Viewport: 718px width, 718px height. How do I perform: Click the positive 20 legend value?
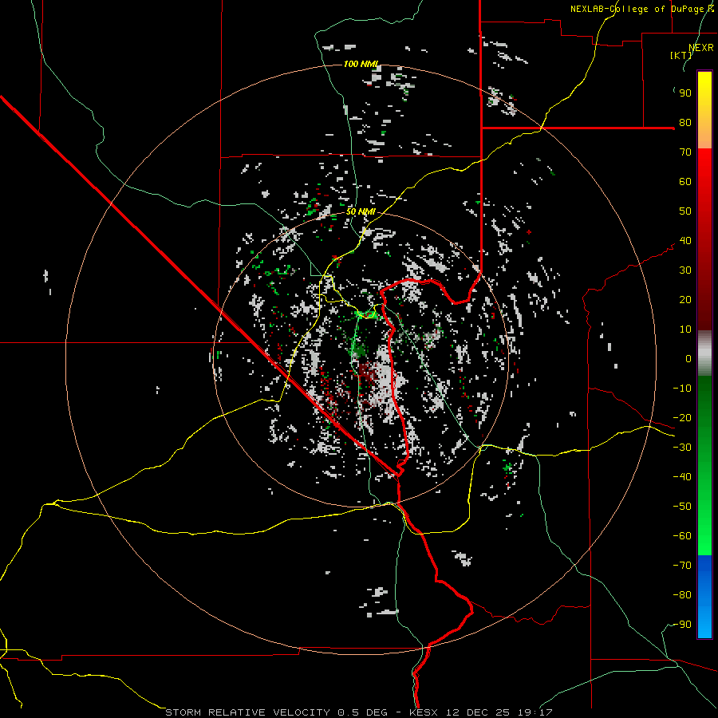pyautogui.click(x=685, y=299)
